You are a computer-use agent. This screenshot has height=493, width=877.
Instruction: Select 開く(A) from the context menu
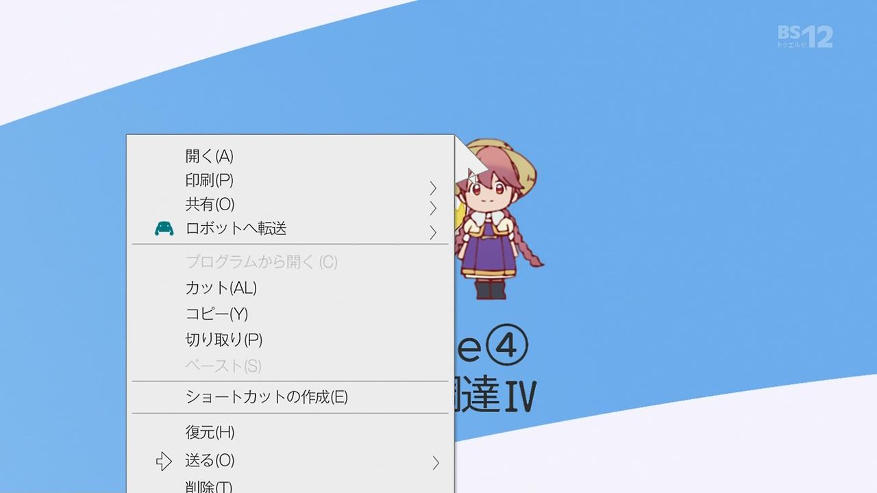291,156
